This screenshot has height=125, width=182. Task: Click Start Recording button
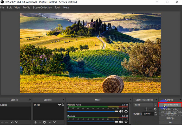[170, 109]
